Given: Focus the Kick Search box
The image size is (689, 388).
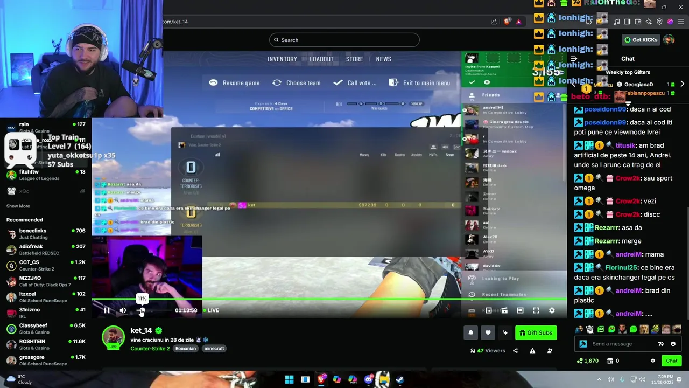Looking at the screenshot, I should coord(344,40).
